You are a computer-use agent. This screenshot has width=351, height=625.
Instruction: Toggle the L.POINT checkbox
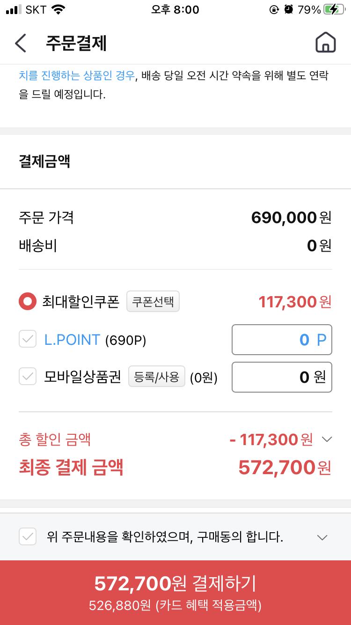point(28,339)
